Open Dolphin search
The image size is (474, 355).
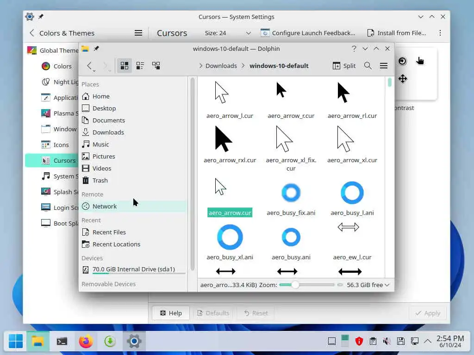coord(368,66)
